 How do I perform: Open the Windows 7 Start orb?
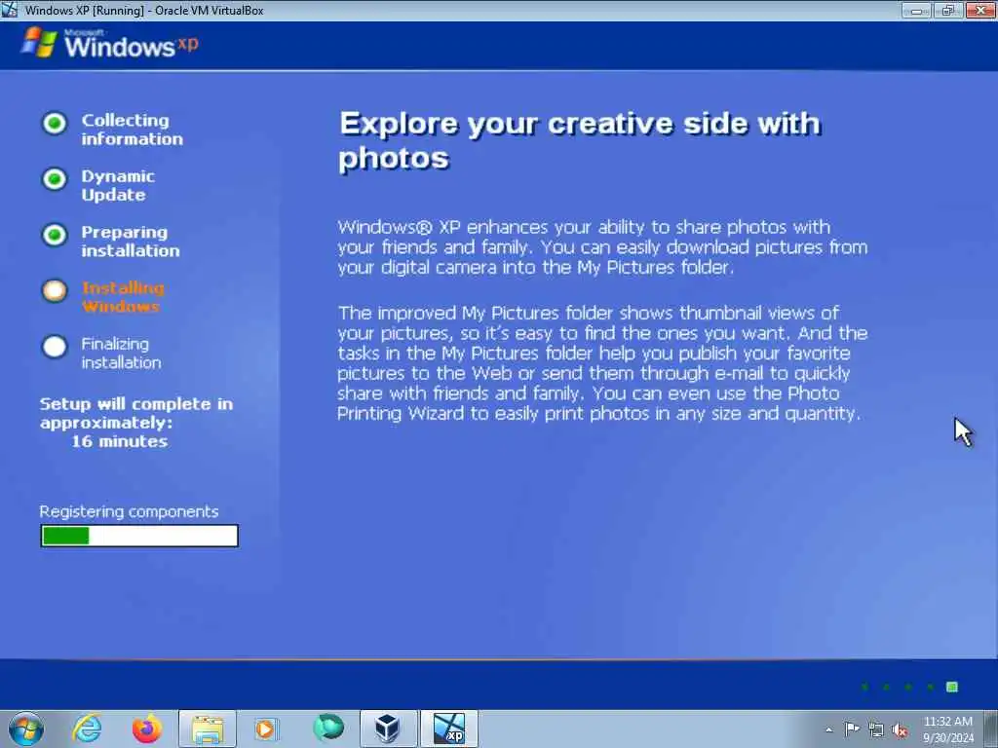pos(26,729)
